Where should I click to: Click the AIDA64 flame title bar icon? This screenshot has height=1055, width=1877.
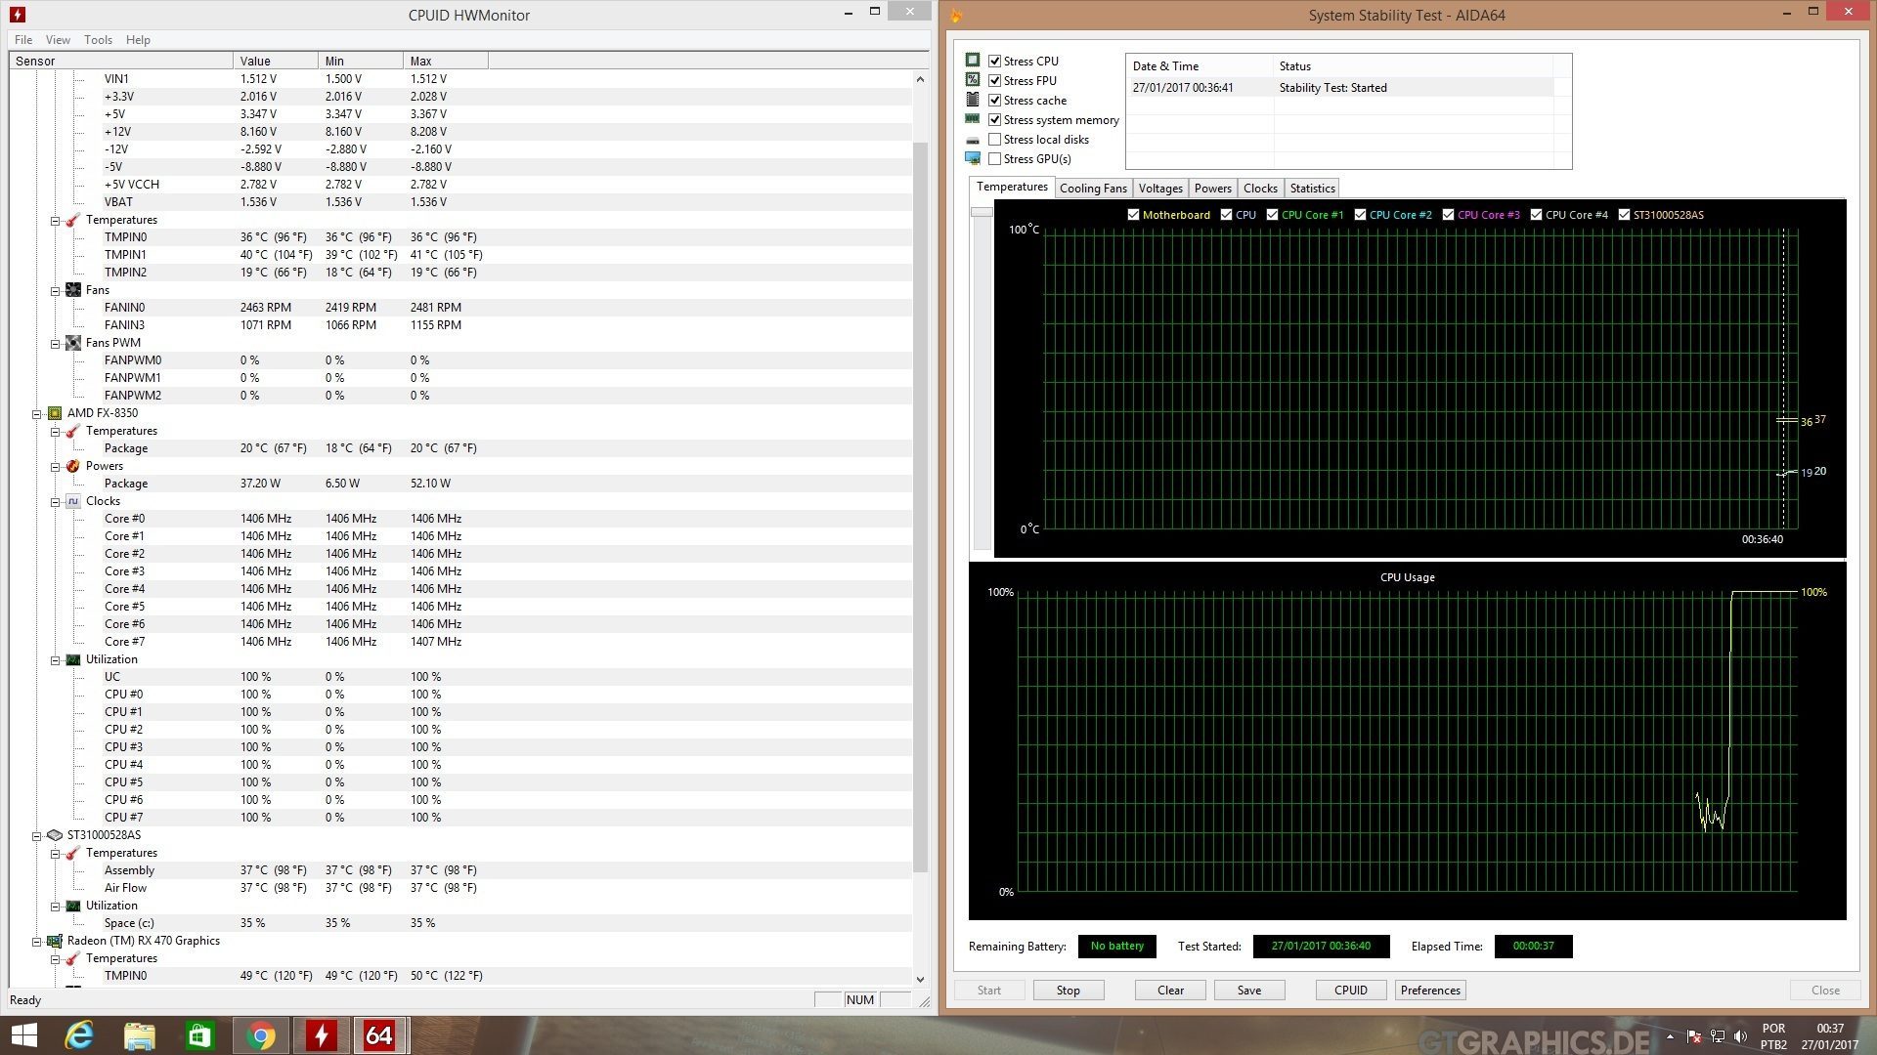956,15
